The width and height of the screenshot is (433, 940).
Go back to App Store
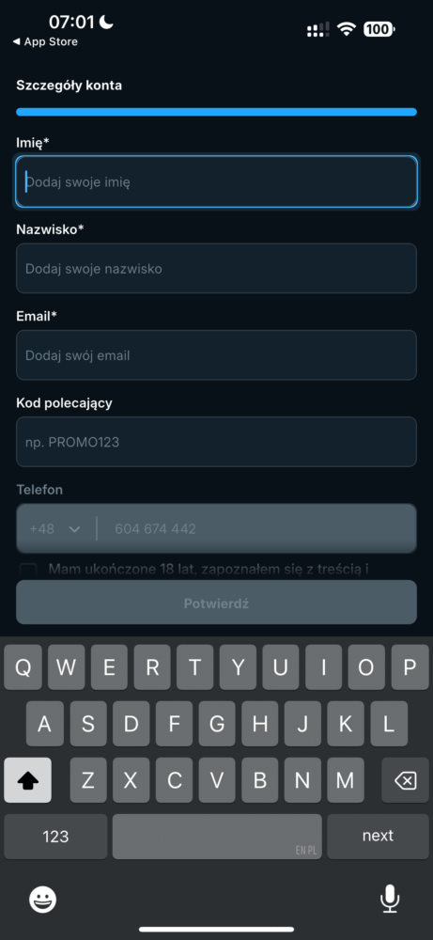(x=45, y=42)
